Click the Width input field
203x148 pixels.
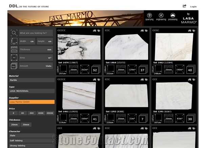[27, 41]
